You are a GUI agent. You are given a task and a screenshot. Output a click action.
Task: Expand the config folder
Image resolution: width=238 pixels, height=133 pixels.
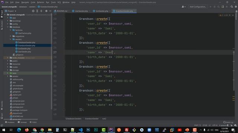coord(7,24)
